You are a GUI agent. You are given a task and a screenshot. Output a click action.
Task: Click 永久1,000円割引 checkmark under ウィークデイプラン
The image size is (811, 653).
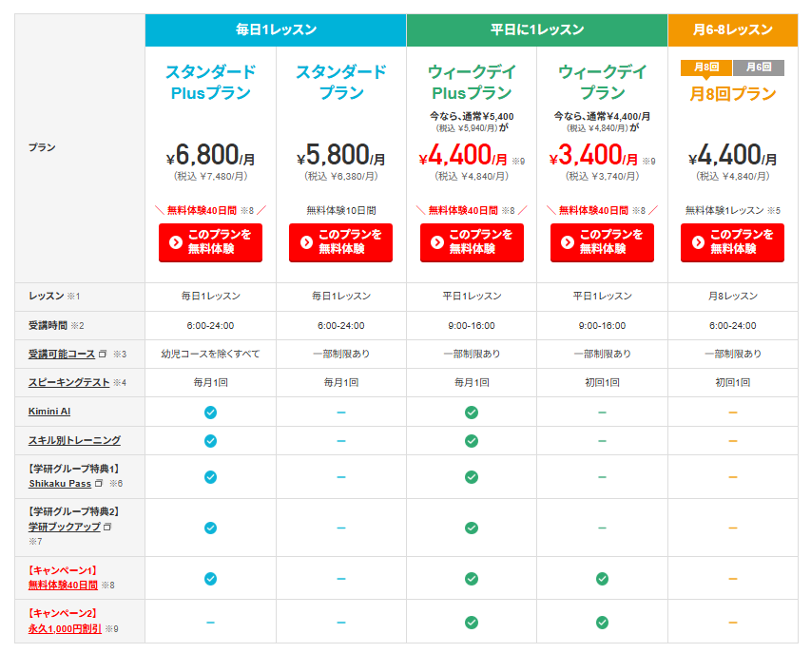coord(602,622)
